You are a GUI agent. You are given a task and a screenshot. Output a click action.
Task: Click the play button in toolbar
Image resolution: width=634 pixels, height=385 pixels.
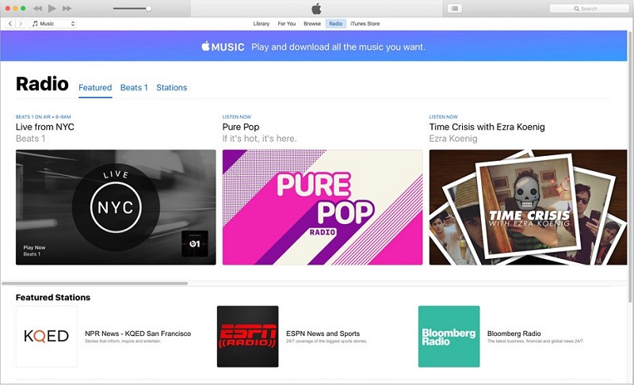click(52, 8)
